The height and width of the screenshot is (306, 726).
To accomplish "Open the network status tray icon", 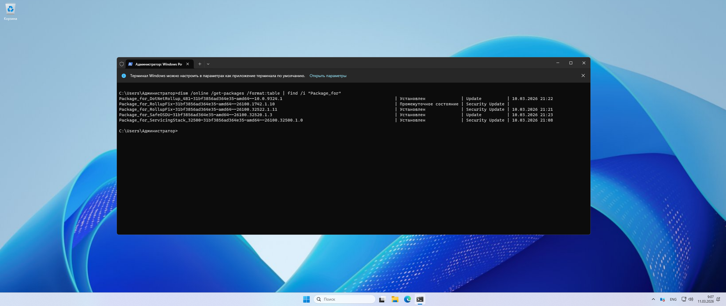I will 684,299.
